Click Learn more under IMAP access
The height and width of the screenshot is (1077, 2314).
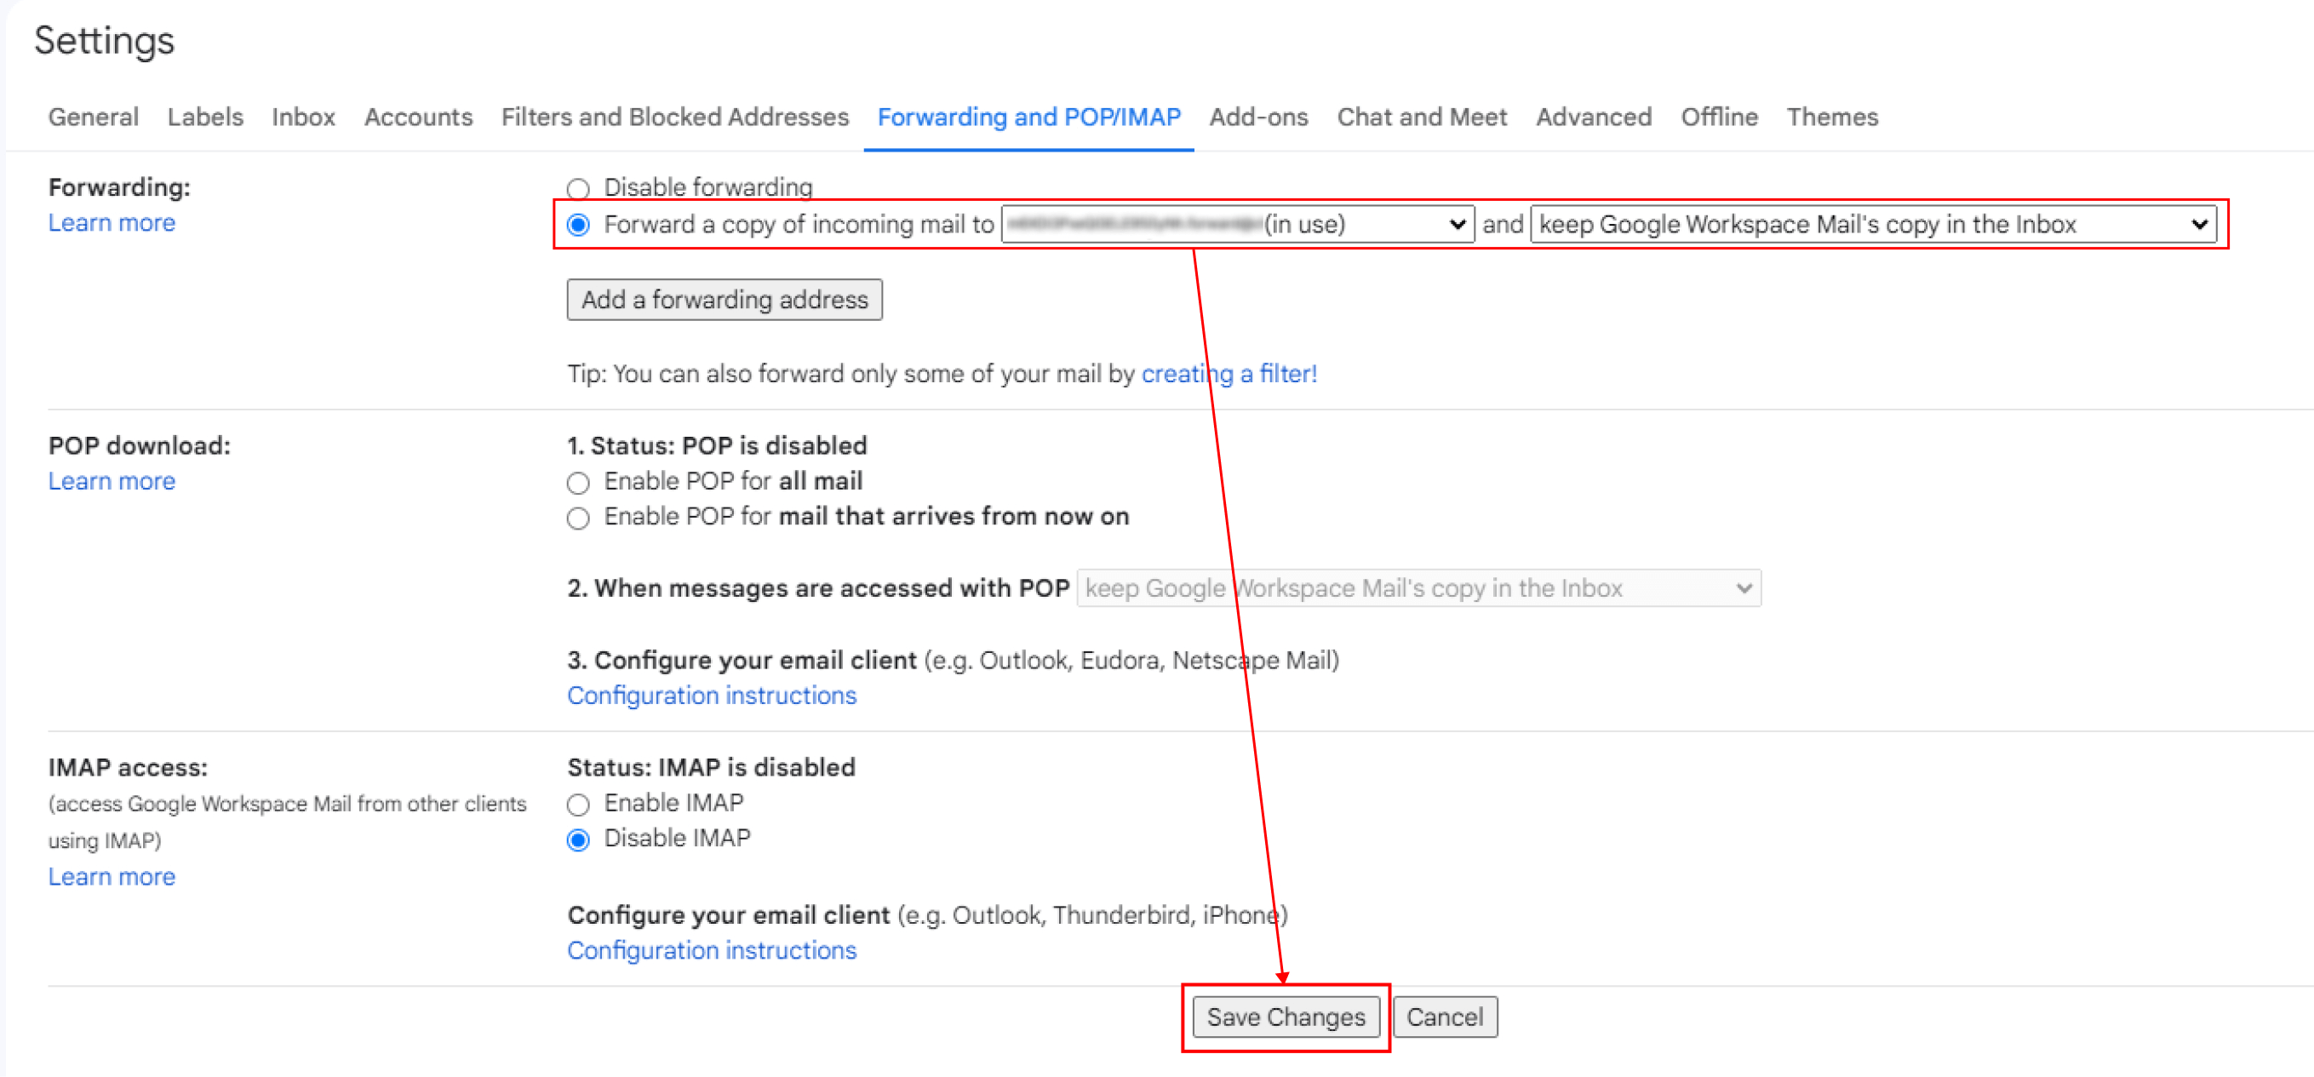point(112,877)
